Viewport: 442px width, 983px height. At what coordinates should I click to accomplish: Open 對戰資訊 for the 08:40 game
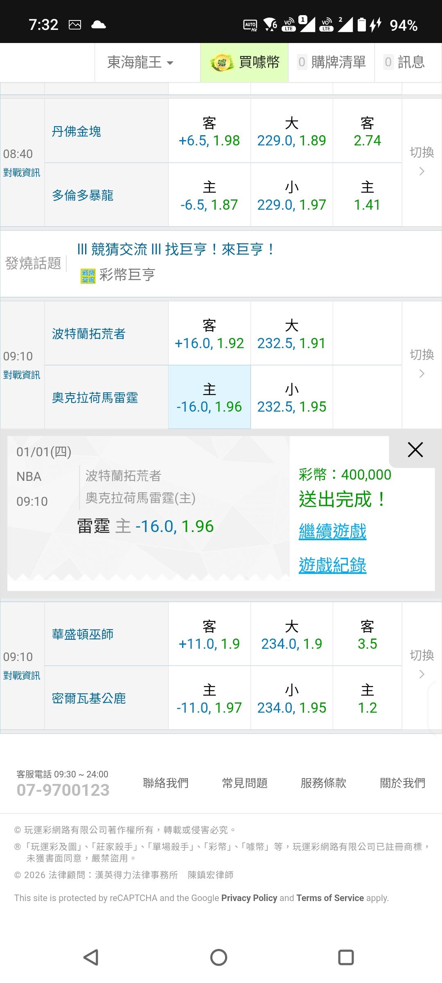22,173
